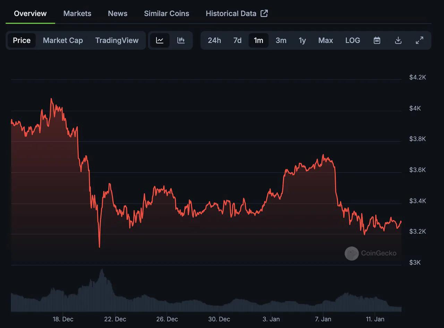Go to the News tab
Screen dimensions: 444x328
(x=118, y=14)
